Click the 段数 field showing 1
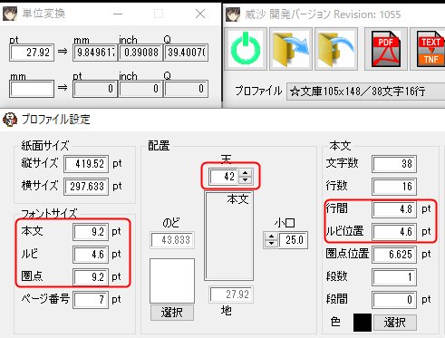The image size is (445, 338). point(394,277)
